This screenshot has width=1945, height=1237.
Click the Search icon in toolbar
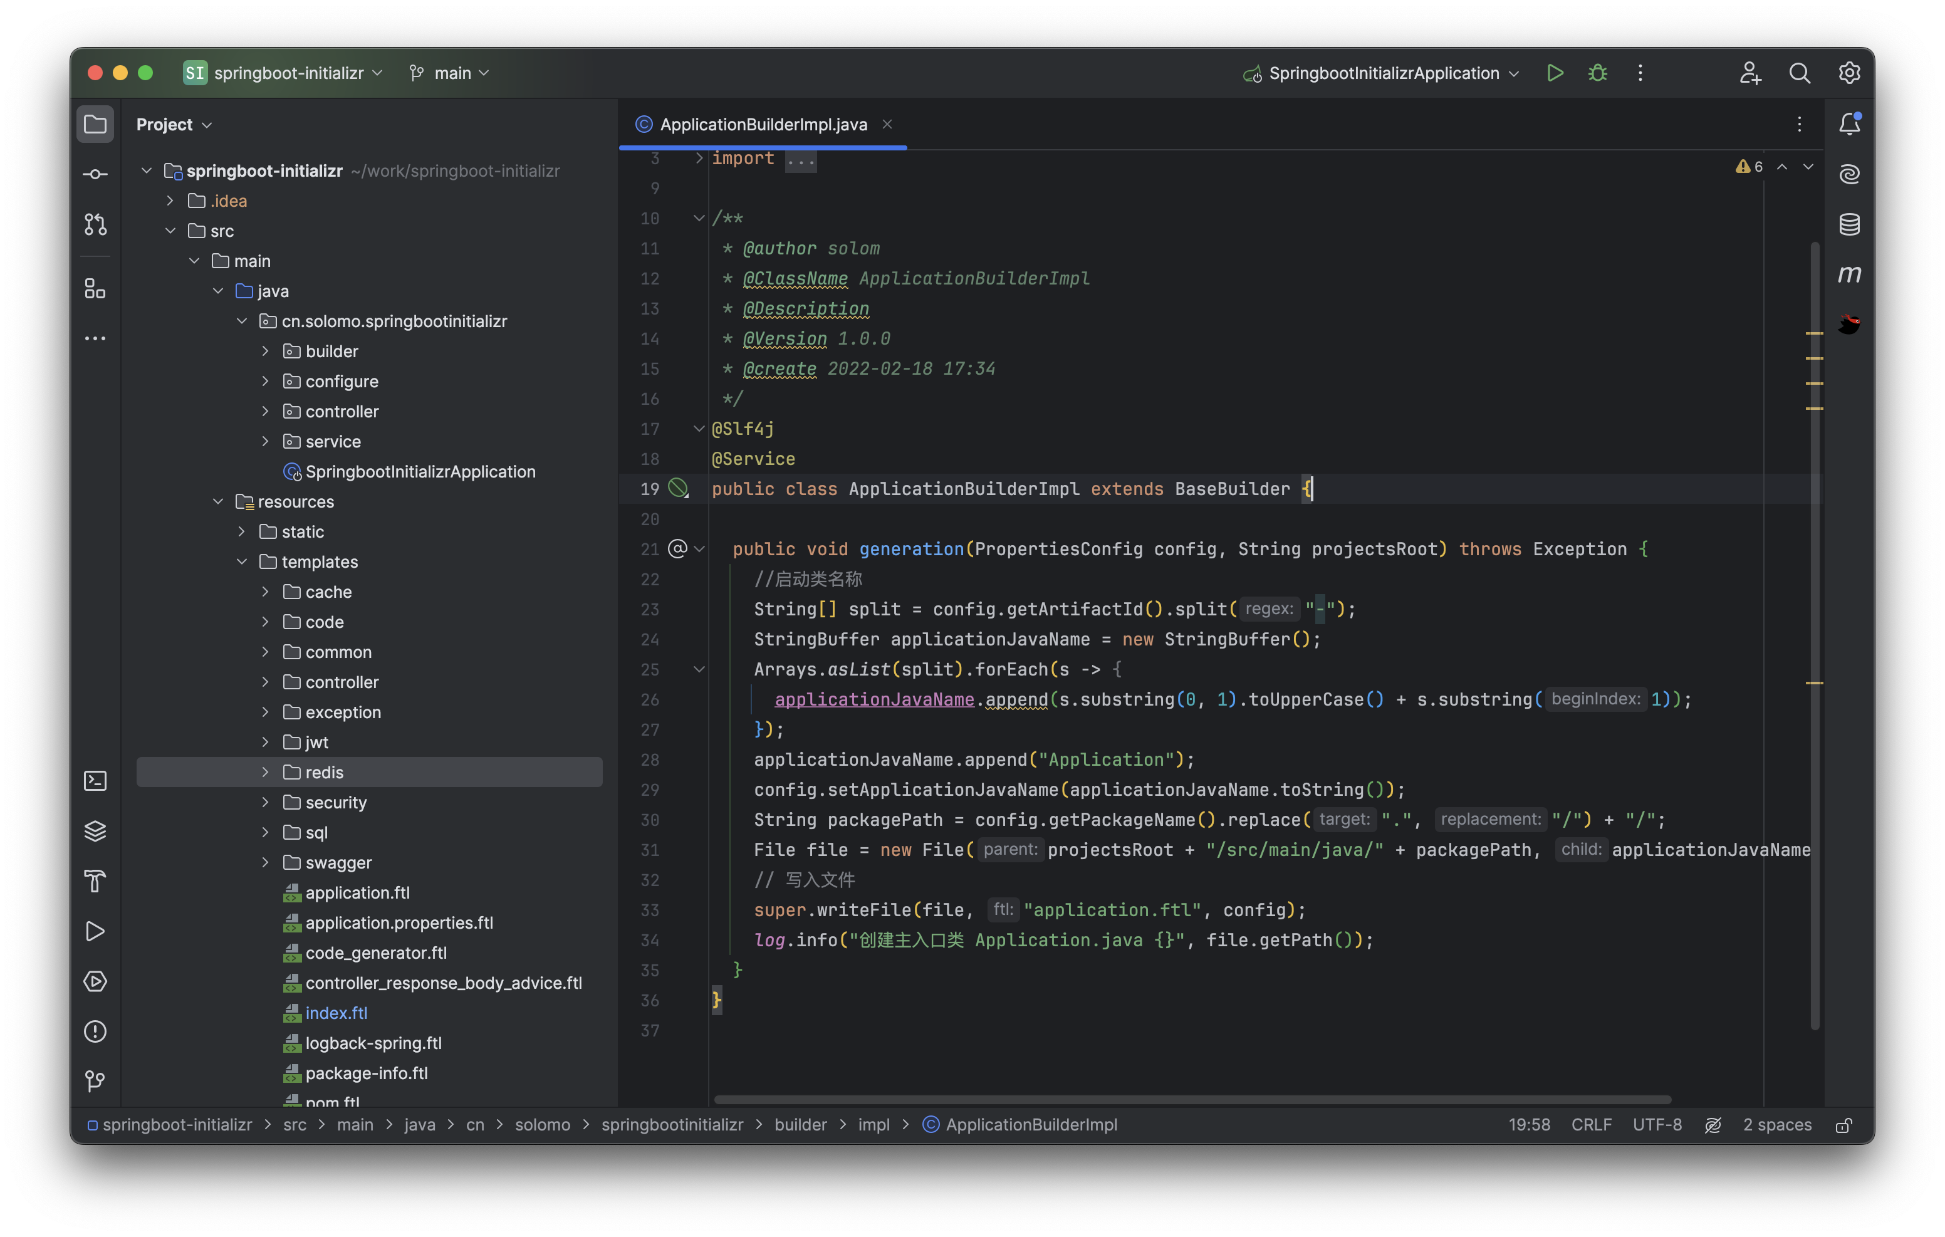[x=1799, y=72]
